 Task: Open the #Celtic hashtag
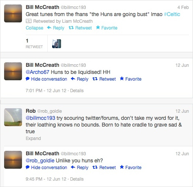coord(172,14)
